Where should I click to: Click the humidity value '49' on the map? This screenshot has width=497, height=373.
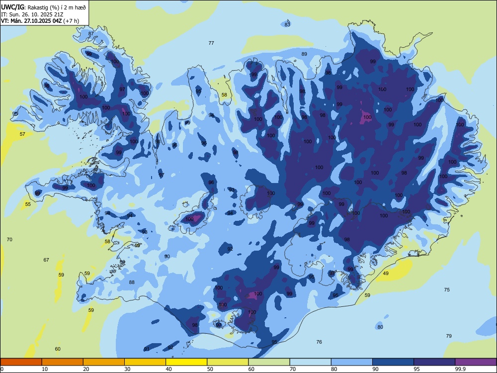[x=386, y=274]
